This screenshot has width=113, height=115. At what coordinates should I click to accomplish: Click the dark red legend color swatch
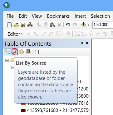(x=23, y=110)
